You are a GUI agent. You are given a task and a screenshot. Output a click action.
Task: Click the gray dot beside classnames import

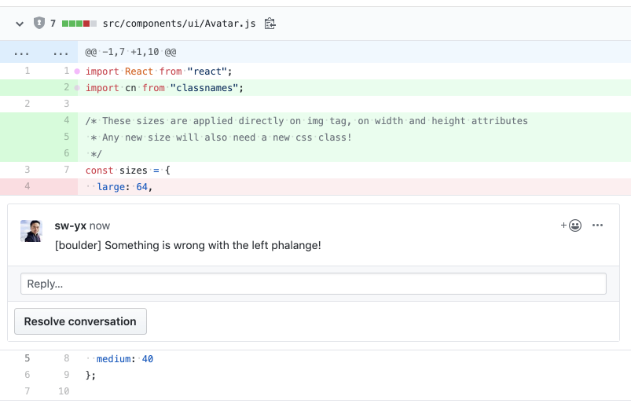click(x=77, y=88)
